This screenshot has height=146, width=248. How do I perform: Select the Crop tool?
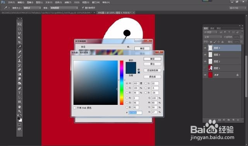[19, 42]
